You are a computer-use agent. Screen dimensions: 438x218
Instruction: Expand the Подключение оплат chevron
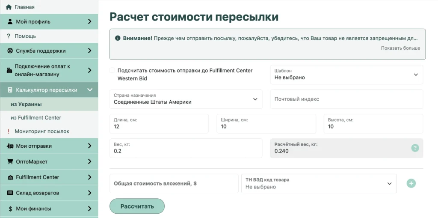[90, 70]
